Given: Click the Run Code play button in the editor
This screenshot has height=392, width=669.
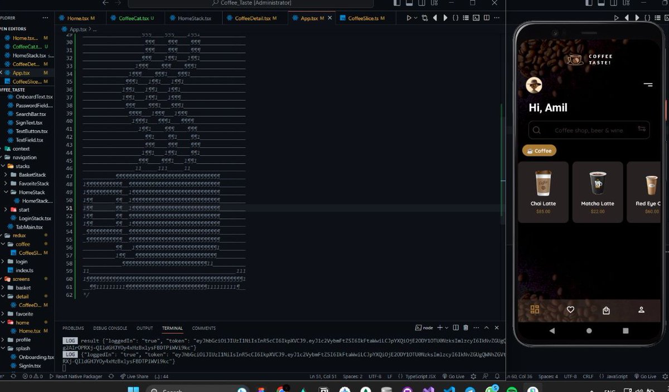Looking at the screenshot, I should tap(409, 18).
